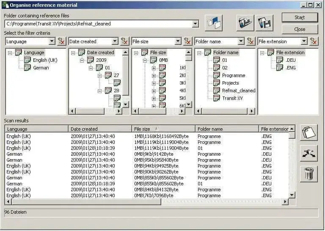Image resolution: width=325 pixels, height=231 pixels.
Task: Click the open folder icon button
Action: tap(245, 23)
